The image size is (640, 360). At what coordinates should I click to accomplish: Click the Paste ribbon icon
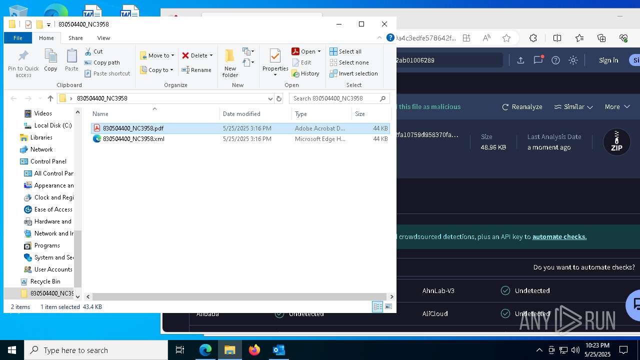click(71, 60)
